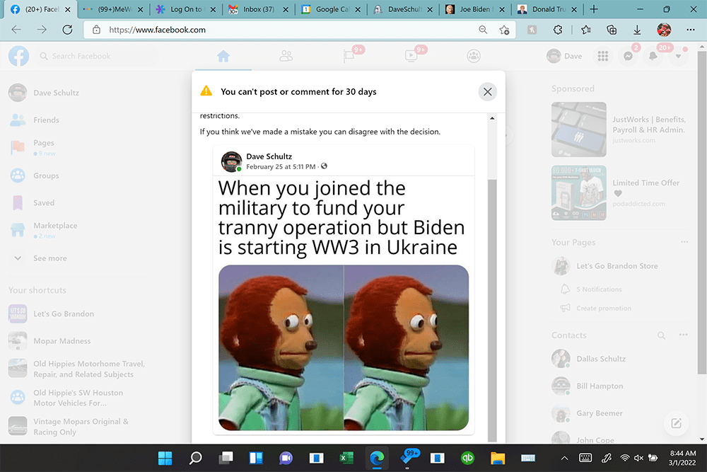Open the browser Favorites star list icon

coord(585,30)
